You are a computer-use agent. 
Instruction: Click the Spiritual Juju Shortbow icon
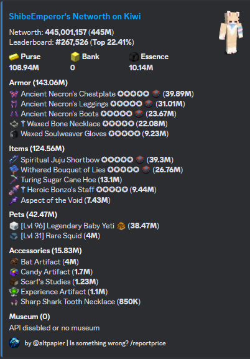pos(14,160)
